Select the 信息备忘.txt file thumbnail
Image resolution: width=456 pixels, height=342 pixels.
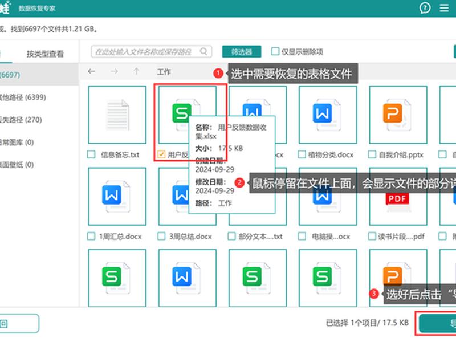(117, 115)
